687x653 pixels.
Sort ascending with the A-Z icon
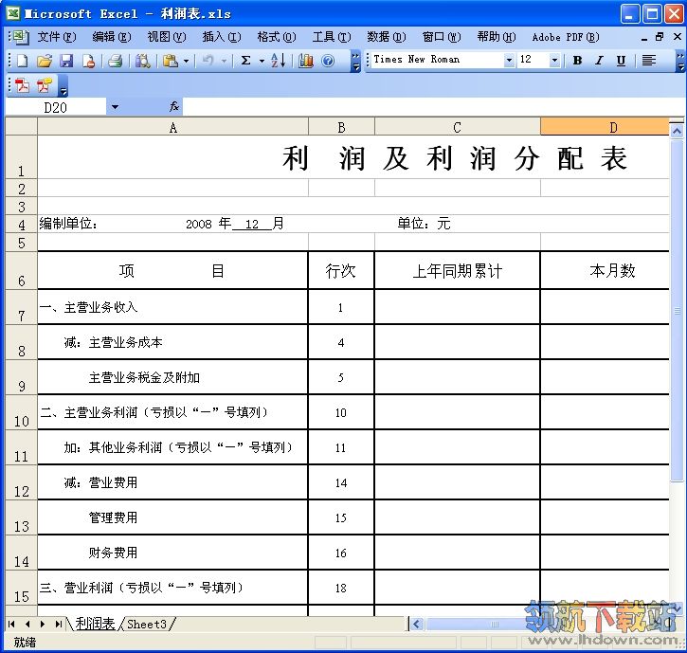point(279,61)
